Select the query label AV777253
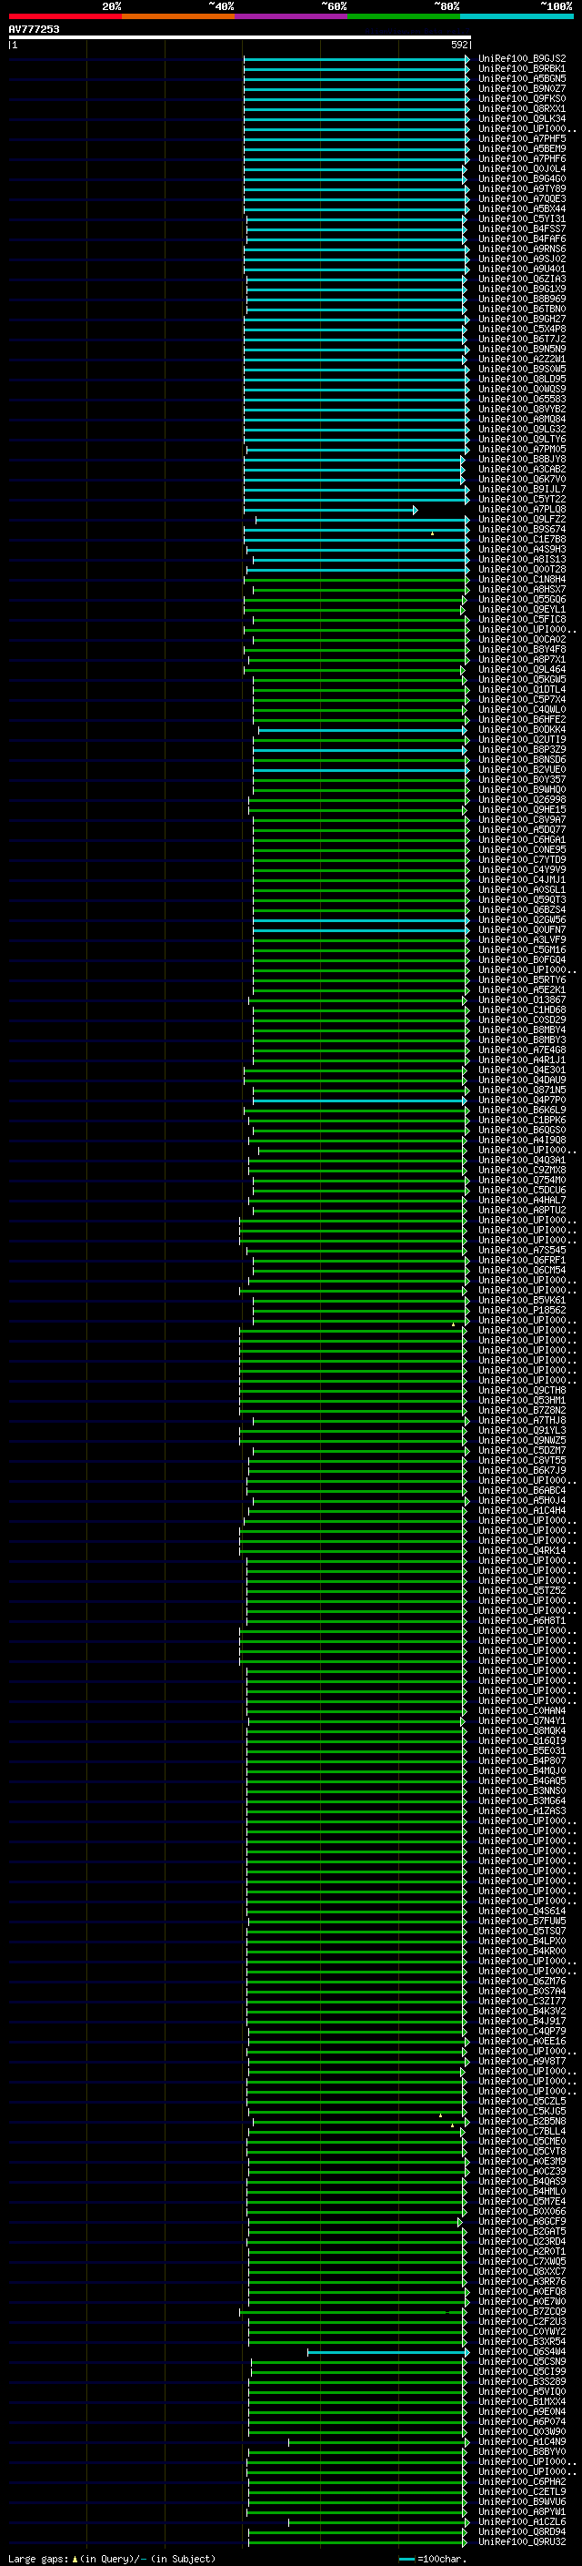Image resolution: width=582 pixels, height=2566 pixels. click(x=34, y=29)
